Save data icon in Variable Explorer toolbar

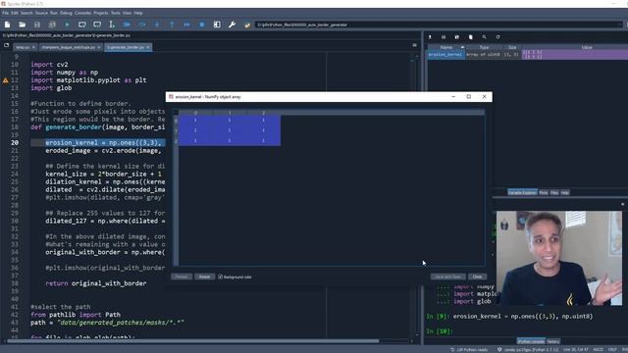coord(444,37)
